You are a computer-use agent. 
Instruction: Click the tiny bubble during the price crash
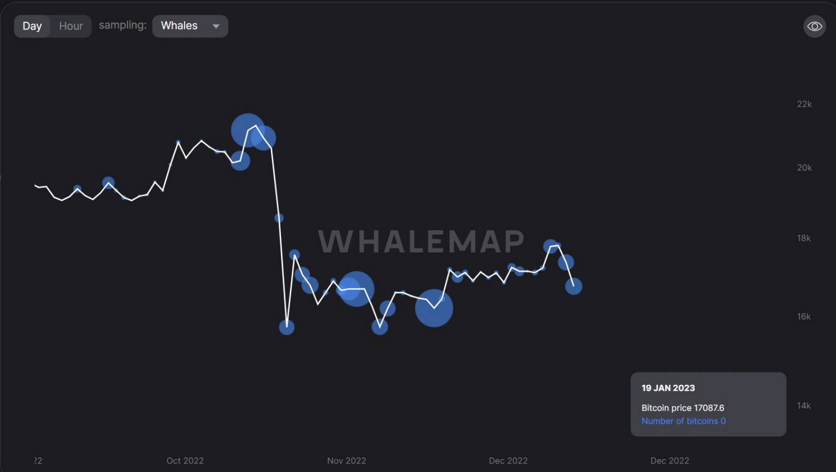pos(278,217)
